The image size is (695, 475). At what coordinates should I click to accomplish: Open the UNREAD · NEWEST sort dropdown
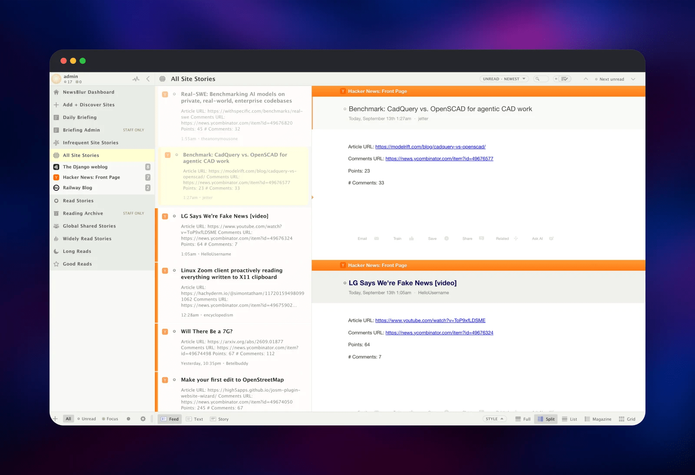tap(504, 79)
